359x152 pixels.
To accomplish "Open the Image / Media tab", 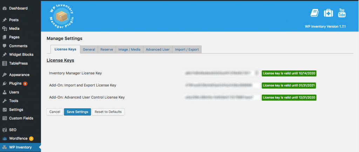I will pos(129,49).
